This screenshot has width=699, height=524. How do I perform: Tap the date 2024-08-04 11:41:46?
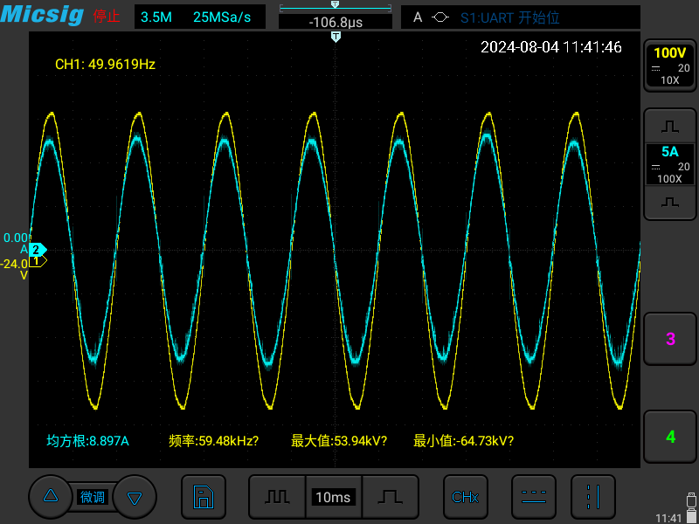click(x=551, y=47)
